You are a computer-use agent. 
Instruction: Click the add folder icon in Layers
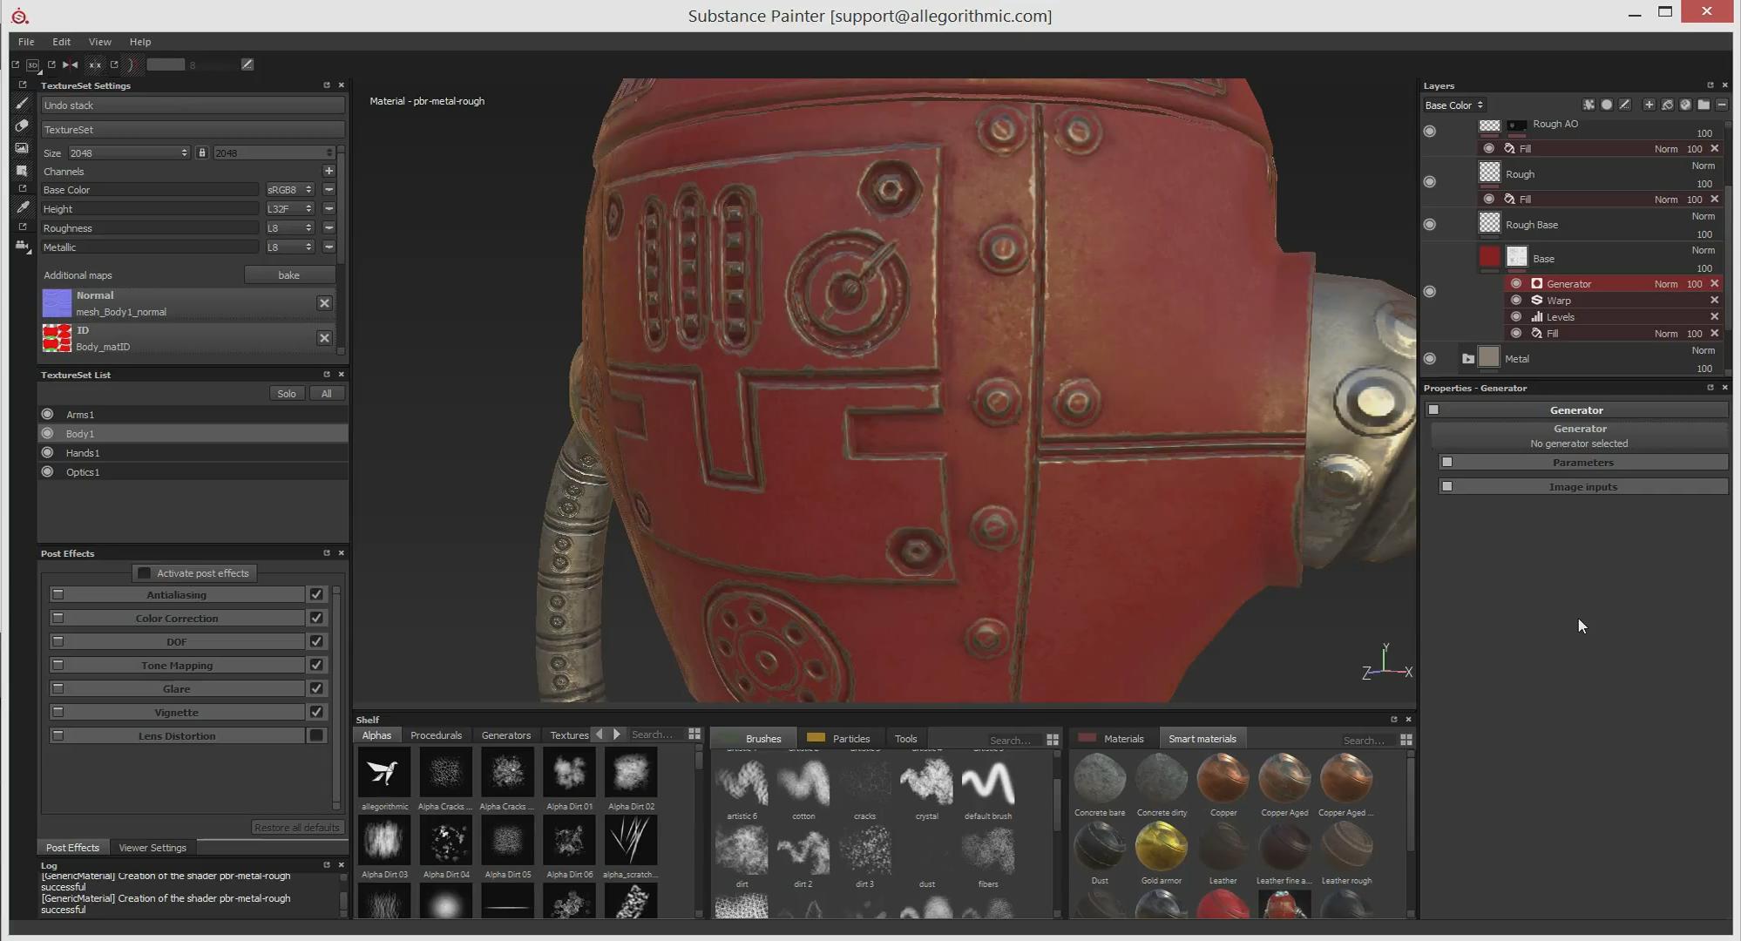pyautogui.click(x=1703, y=105)
